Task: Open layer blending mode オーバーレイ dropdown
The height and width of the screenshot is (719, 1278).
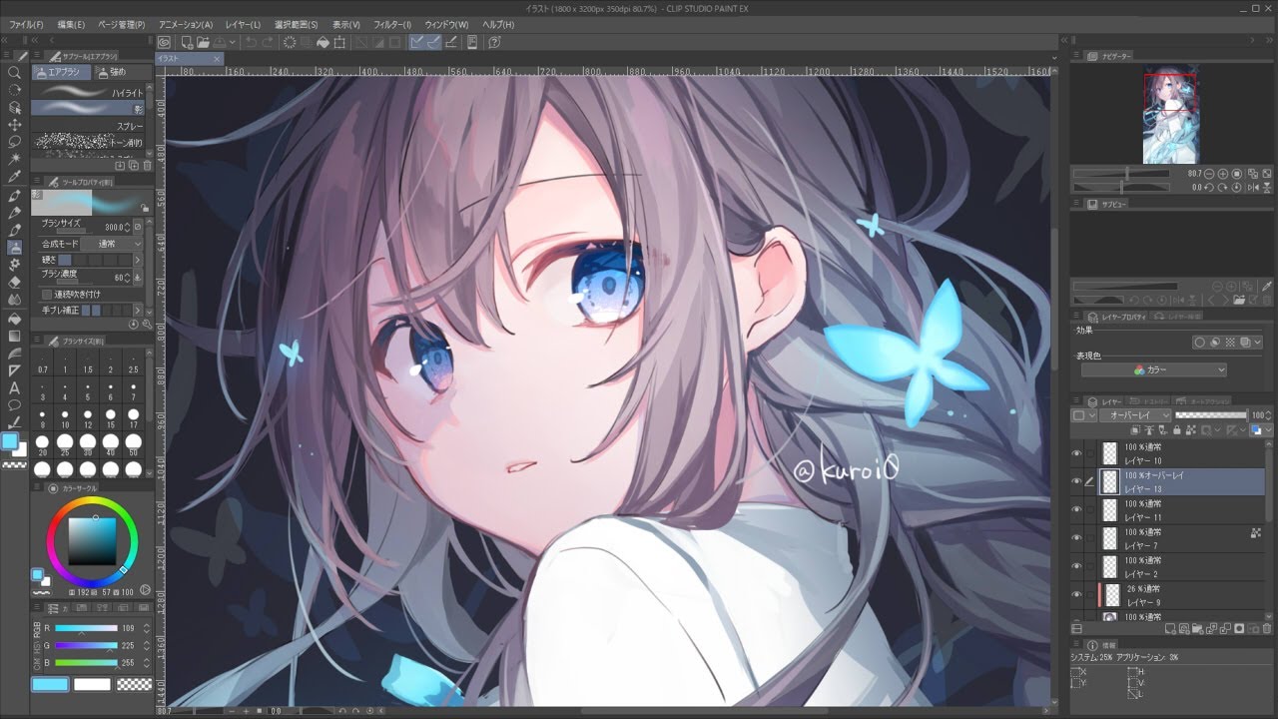Action: [x=1134, y=414]
